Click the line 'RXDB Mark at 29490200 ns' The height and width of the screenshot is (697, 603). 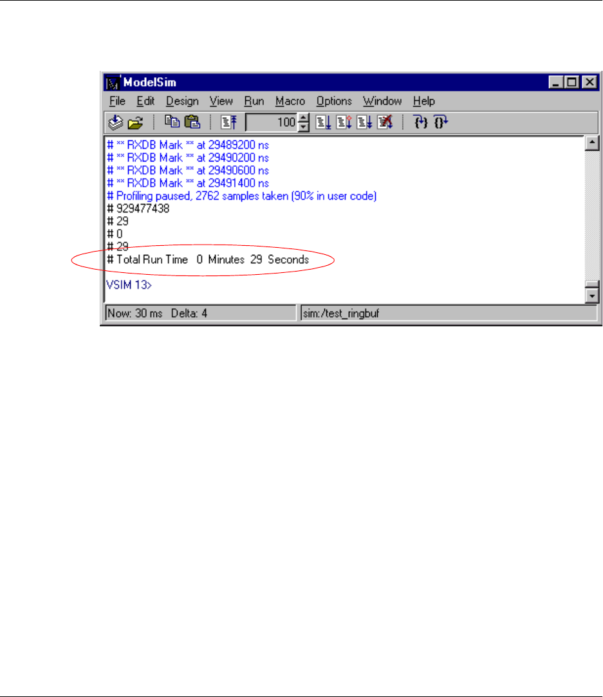pyautogui.click(x=188, y=158)
